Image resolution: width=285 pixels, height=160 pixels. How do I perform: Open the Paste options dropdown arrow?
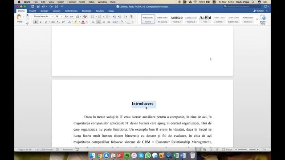23,17
